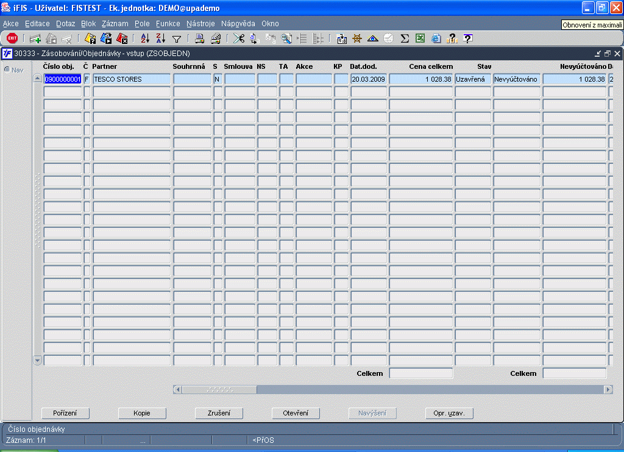Click the Kopie button

142,413
